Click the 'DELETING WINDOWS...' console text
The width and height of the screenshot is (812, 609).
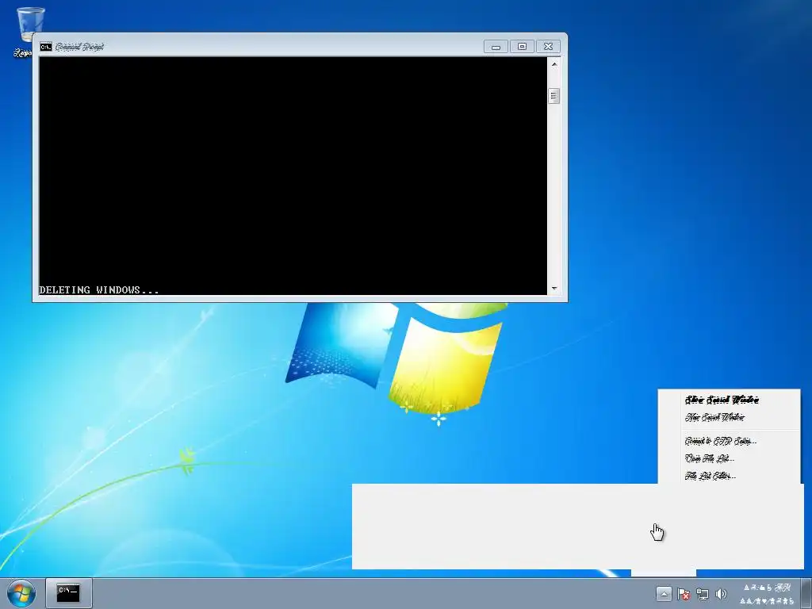pos(99,290)
